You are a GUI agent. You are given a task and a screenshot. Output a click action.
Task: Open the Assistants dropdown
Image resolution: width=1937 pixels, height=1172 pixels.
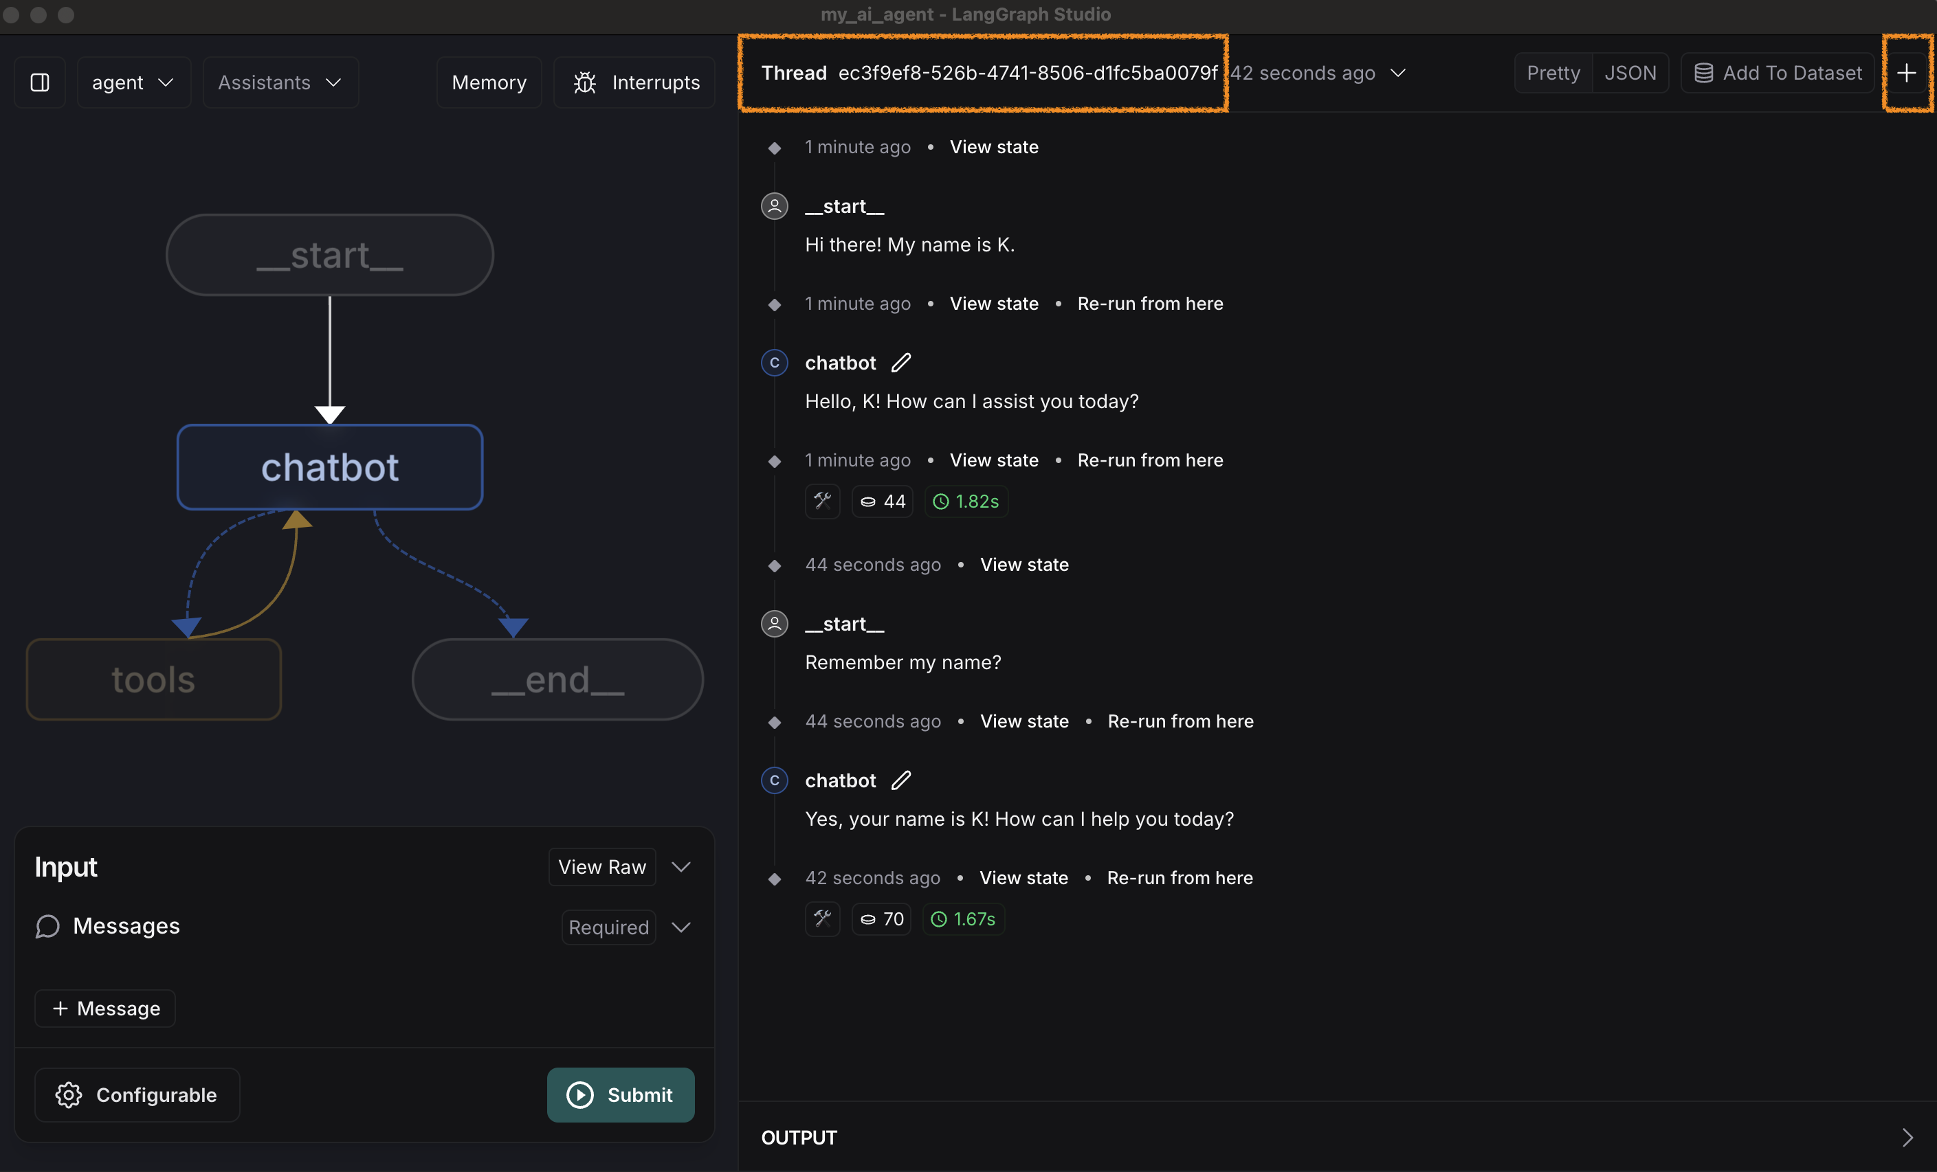[x=280, y=82]
